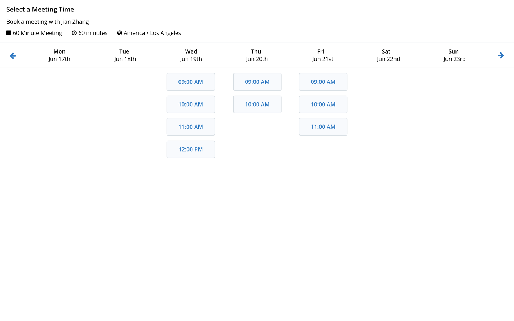This screenshot has height=321, width=514.
Task: Book Thursday 10:00 AM meeting slot
Action: coord(257,105)
